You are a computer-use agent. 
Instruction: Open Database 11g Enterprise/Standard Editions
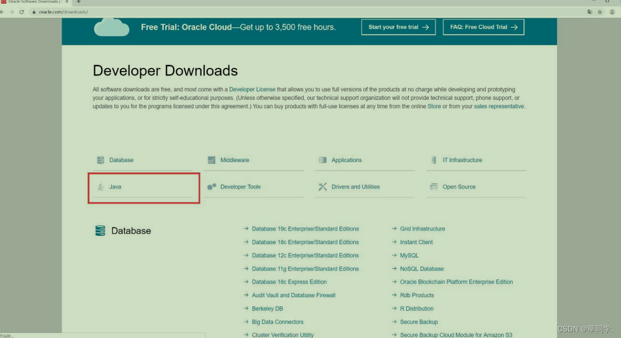[x=305, y=269]
